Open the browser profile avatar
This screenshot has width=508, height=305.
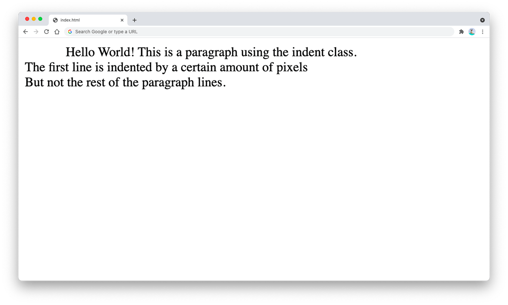point(472,31)
